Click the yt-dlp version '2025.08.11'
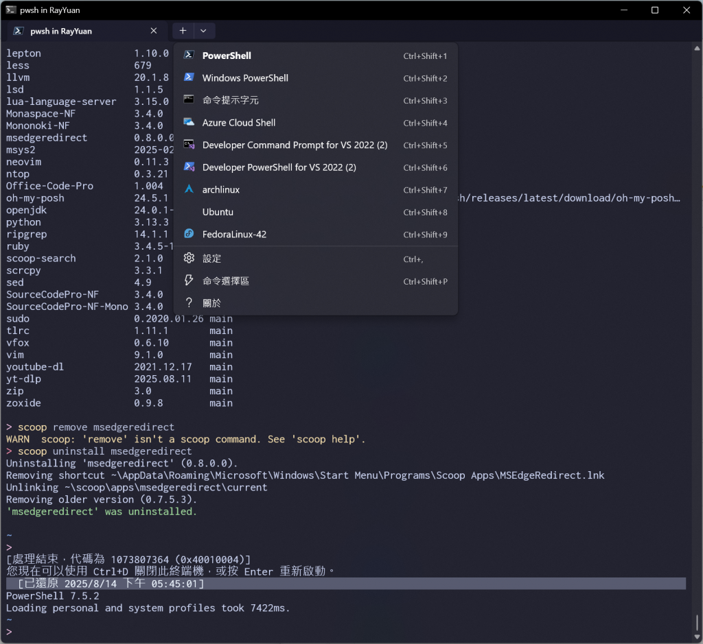Screen dimensions: 703x644 click(x=163, y=379)
